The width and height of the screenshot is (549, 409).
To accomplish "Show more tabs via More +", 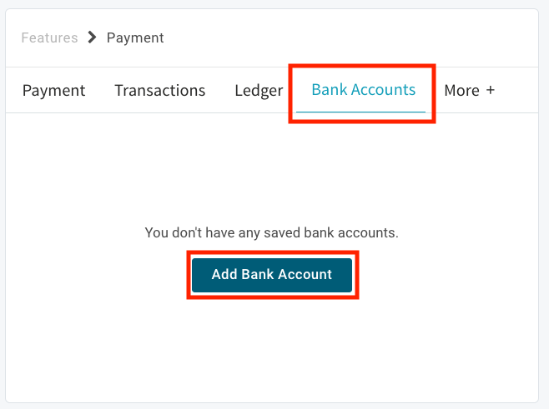I will pyautogui.click(x=469, y=91).
